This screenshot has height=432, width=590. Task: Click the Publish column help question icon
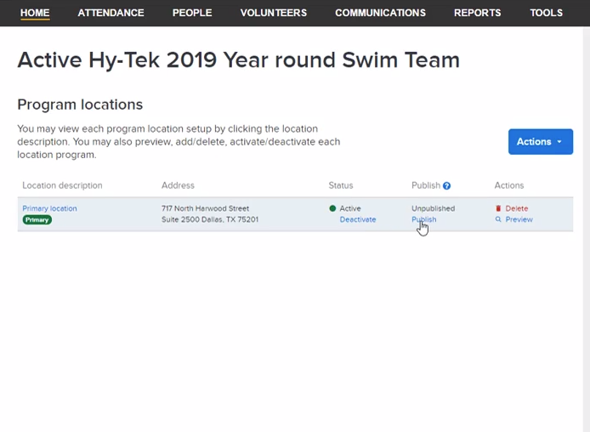coord(446,186)
